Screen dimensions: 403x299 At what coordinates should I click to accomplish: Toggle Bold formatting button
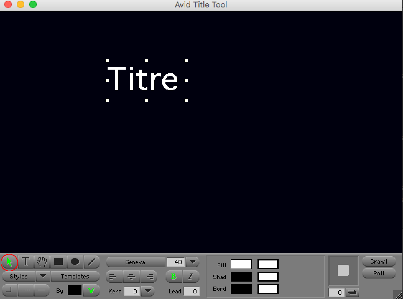174,276
